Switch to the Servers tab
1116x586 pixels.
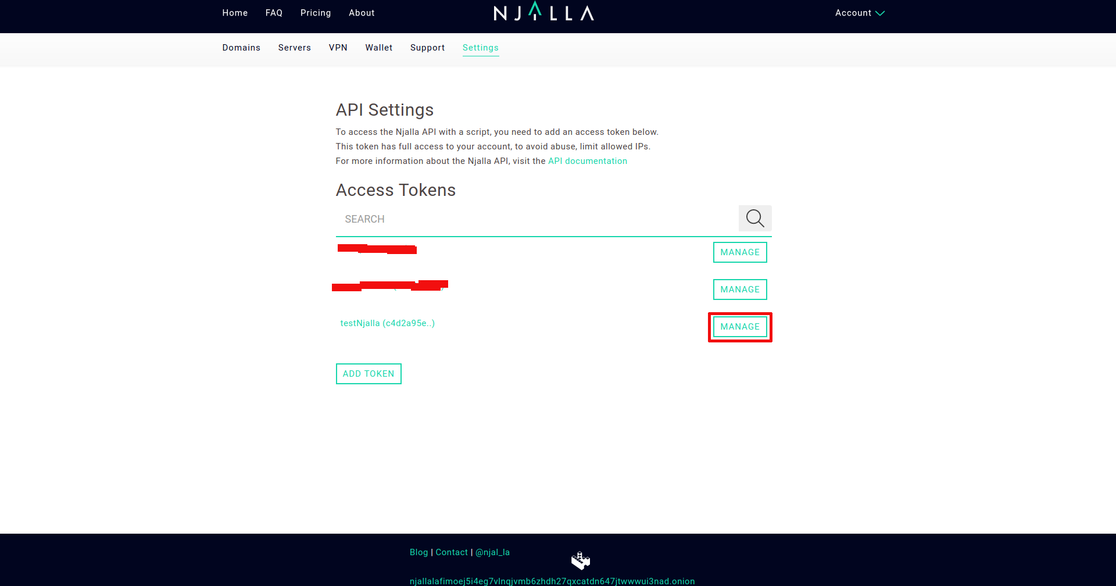[294, 48]
